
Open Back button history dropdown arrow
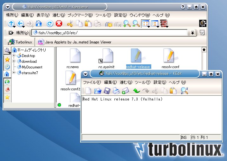coord(23,27)
